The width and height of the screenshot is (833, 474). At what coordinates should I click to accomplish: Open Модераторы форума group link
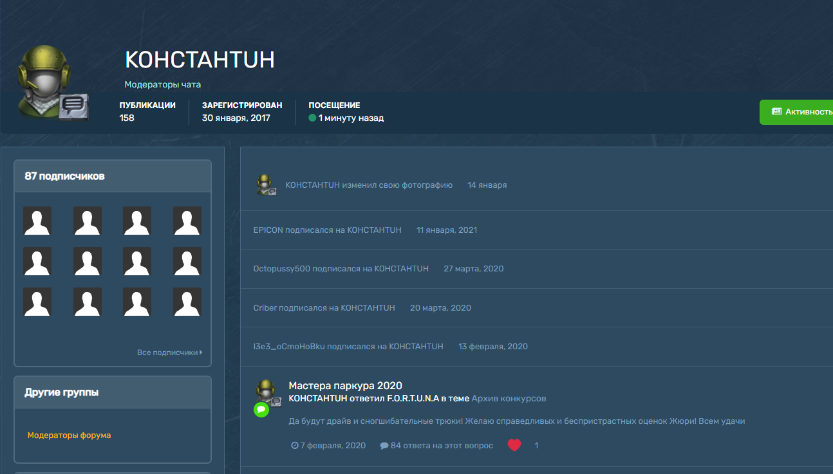(x=69, y=435)
